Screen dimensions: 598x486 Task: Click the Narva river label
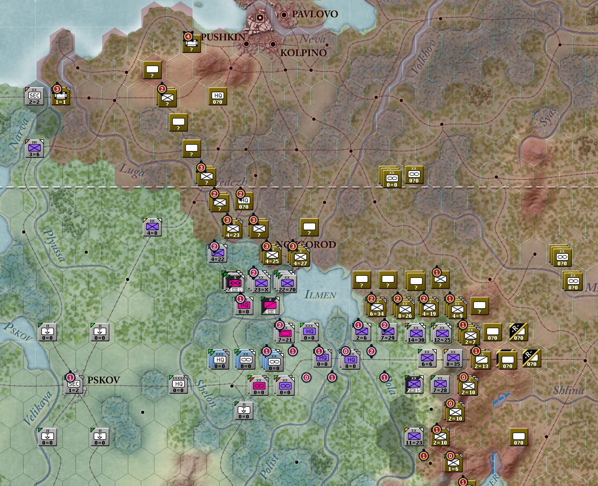19,133
